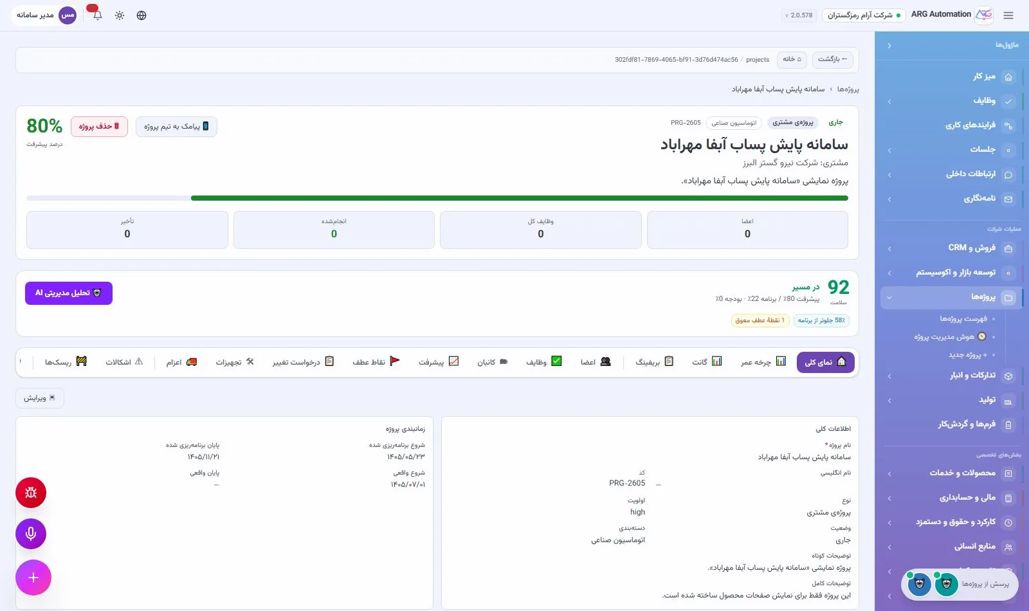Click the مالی و حسابداری calculator icon
Viewport: 1029px width, 611px height.
pyautogui.click(x=1008, y=498)
